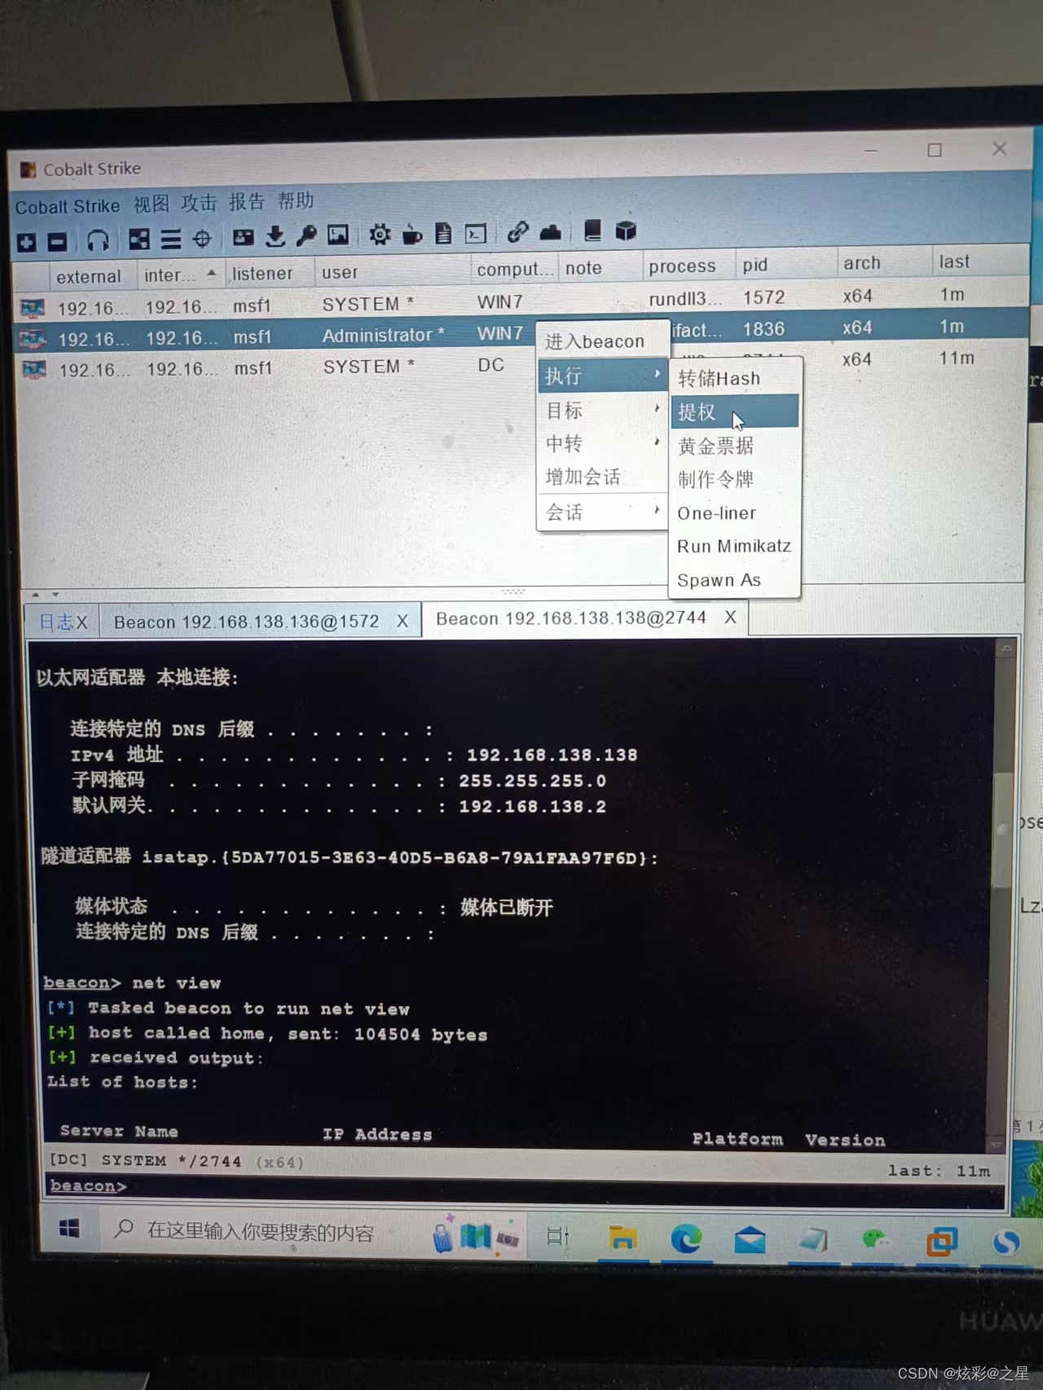Sort by the inter... column header arrow
Screen dimensions: 1043x1390
coord(211,274)
